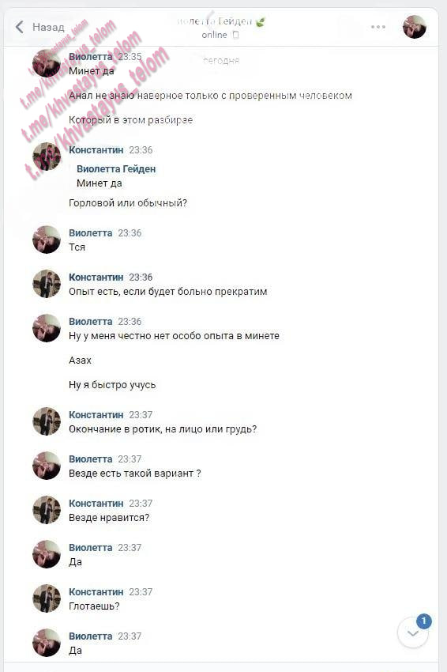Click the leaf emoji after the chat title
The height and width of the screenshot is (672, 447).
coord(261,22)
